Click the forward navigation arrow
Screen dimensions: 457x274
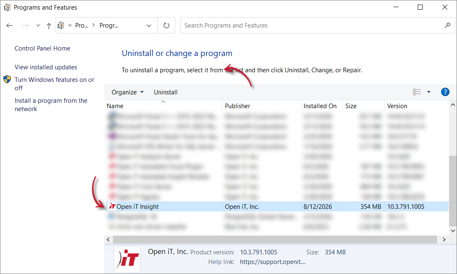(26, 25)
